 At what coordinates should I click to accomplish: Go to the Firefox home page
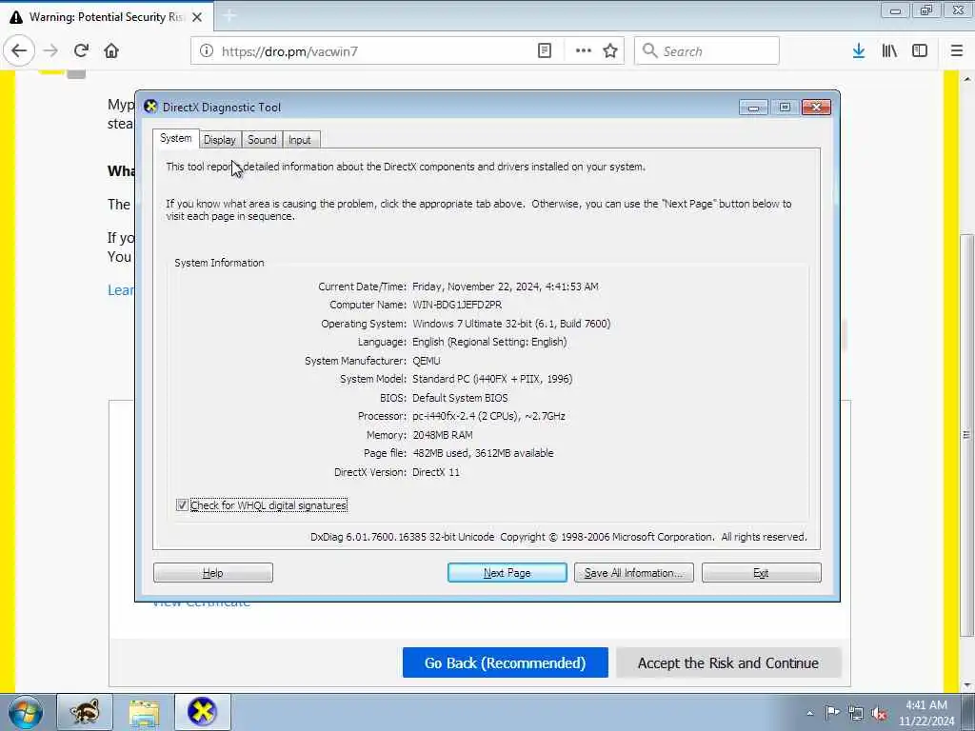coord(111,51)
